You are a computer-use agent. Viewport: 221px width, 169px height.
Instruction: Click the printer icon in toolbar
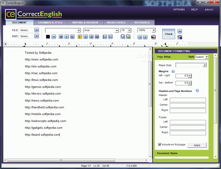click(x=153, y=37)
